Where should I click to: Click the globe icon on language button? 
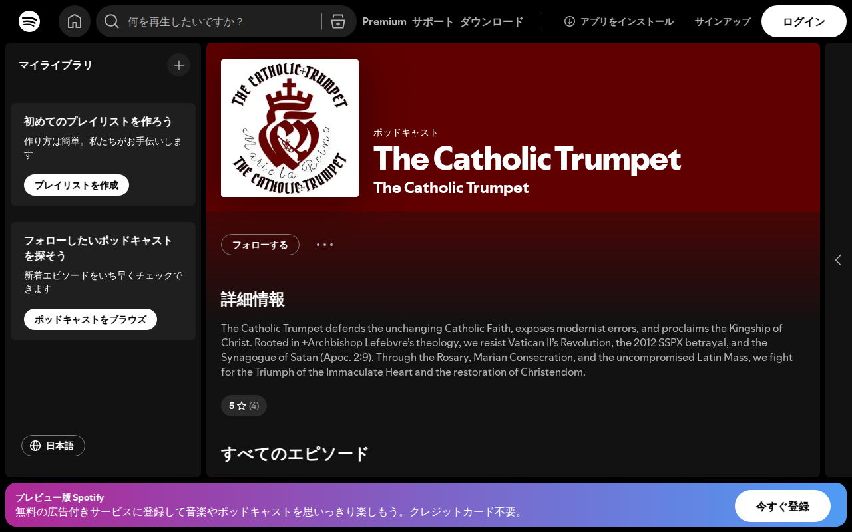36,446
